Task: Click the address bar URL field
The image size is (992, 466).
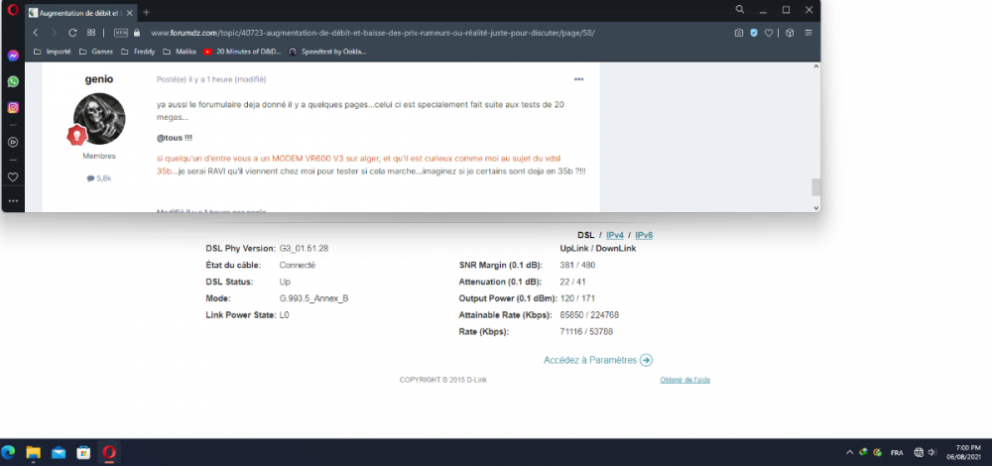Action: tap(397, 33)
